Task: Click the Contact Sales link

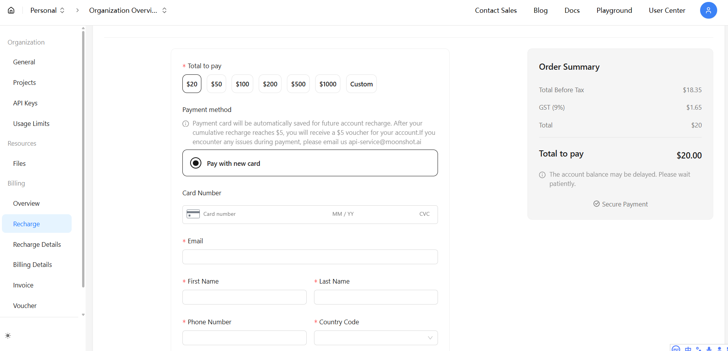Action: tap(496, 10)
